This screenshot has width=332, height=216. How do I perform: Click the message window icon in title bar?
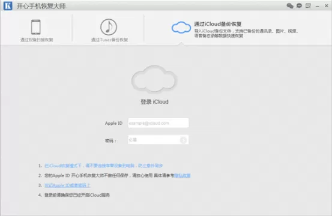click(x=308, y=6)
